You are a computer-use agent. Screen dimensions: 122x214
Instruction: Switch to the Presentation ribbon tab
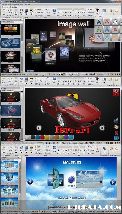click(x=14, y=7)
